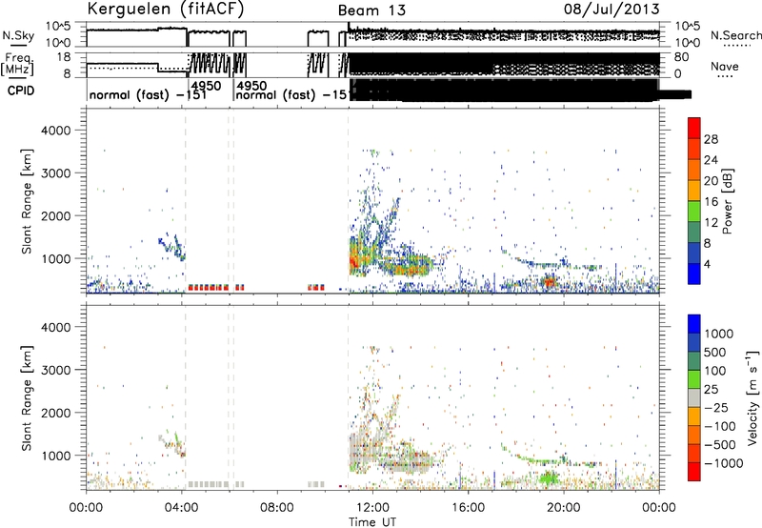Click the "Time UT" axis title

(x=372, y=522)
